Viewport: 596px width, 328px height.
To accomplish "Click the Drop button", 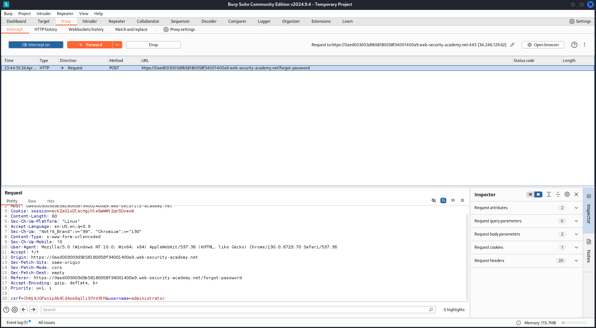I will tap(153, 45).
